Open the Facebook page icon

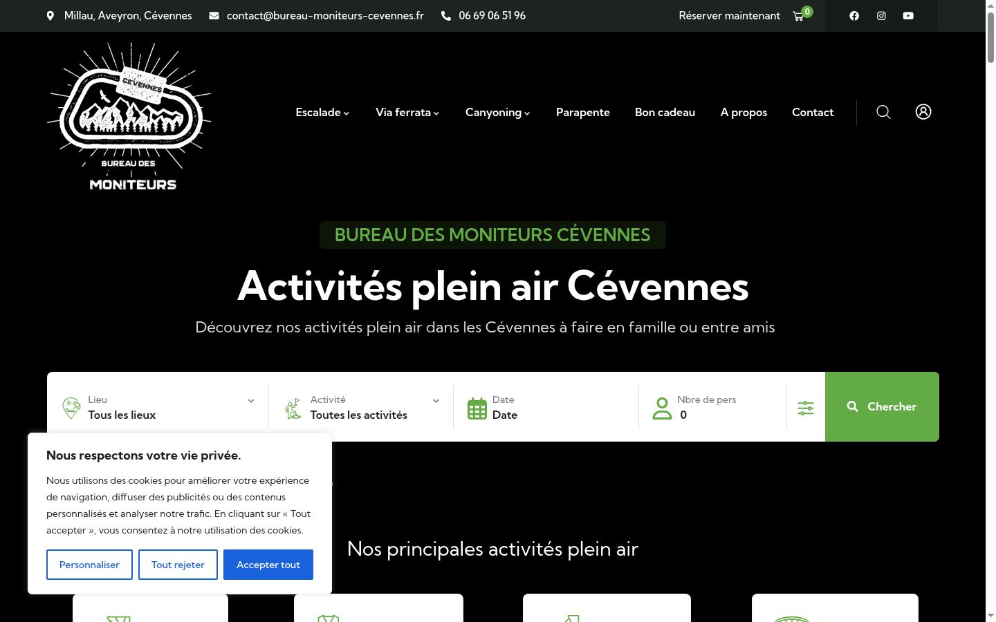854,16
